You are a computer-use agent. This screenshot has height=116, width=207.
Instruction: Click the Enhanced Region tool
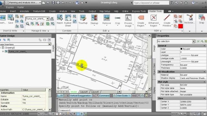pos(154,21)
